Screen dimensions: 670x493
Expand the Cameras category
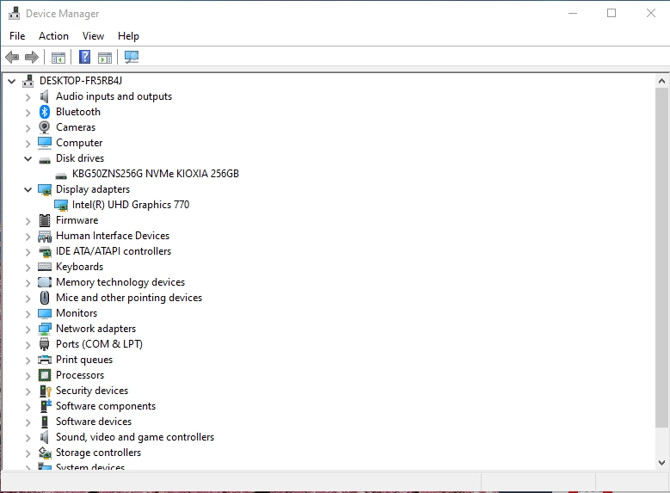(28, 128)
